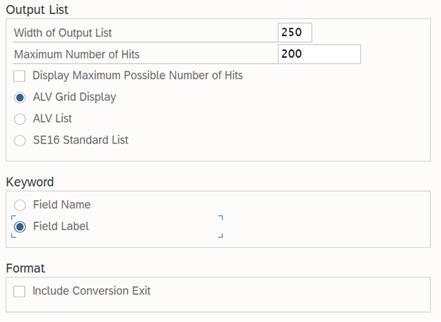Tick the Include Conversion Exit checkbox
The image size is (441, 322).
pos(20,291)
